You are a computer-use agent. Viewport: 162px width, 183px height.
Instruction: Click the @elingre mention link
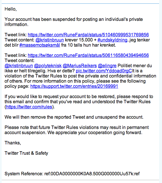107,65
